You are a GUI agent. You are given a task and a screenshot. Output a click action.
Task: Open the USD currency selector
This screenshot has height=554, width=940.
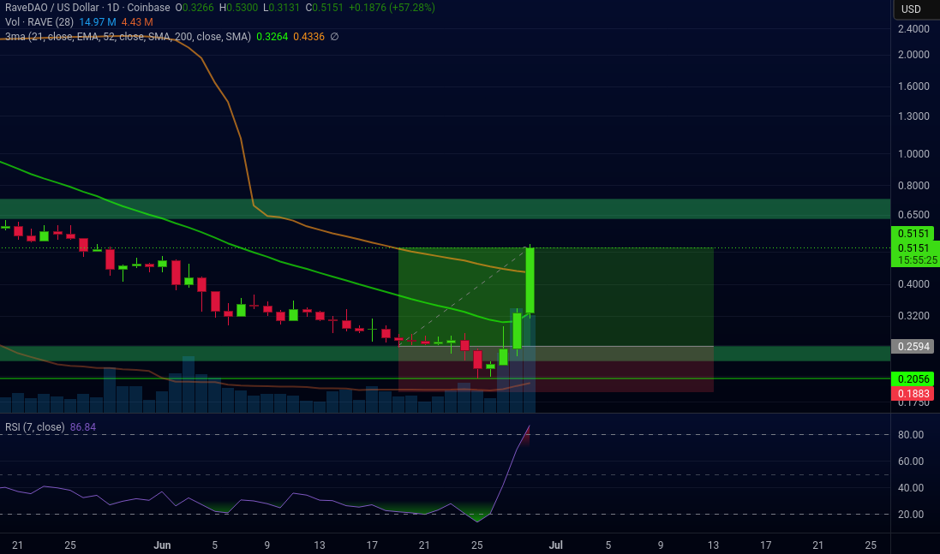(x=911, y=9)
